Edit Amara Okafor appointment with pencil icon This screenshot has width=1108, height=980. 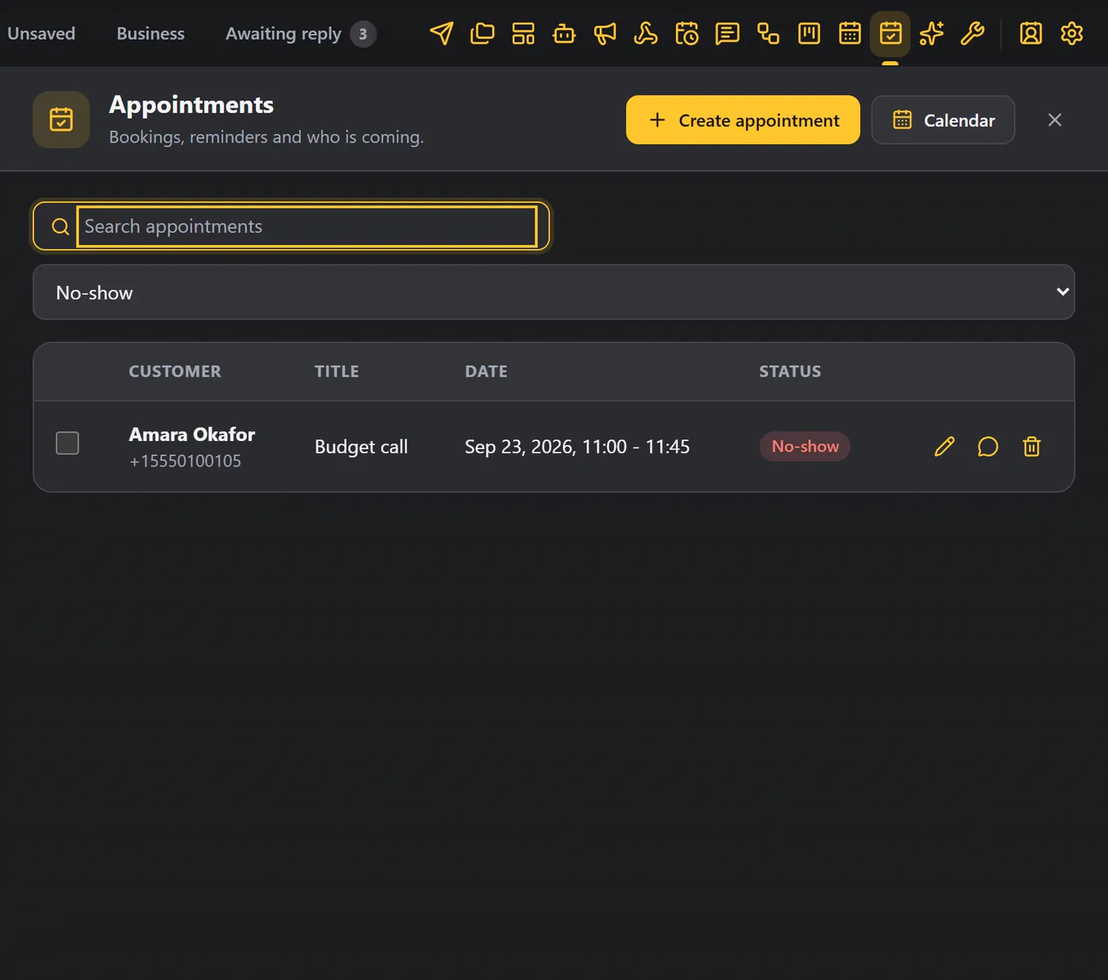coord(944,446)
